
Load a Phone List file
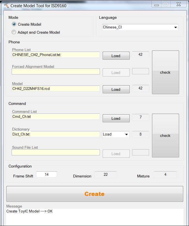(x=116, y=56)
